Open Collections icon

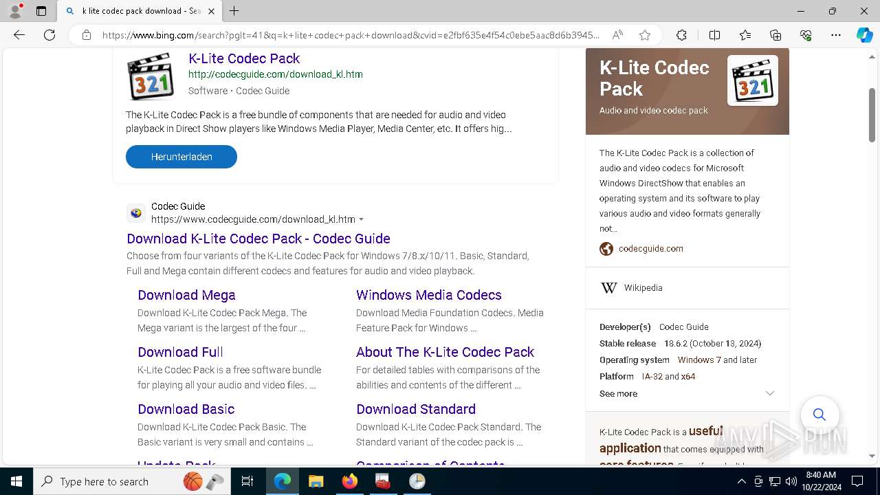pos(775,35)
